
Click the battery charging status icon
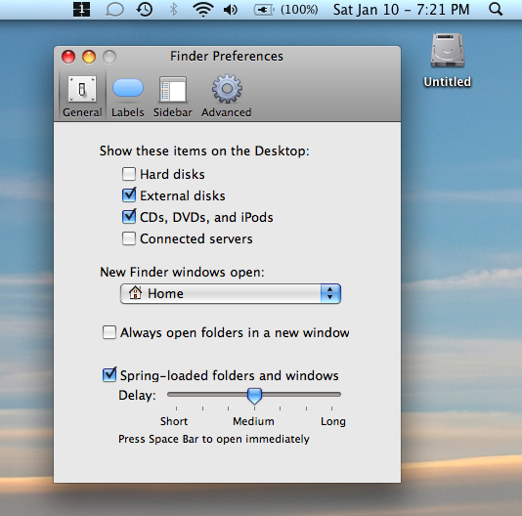click(264, 10)
